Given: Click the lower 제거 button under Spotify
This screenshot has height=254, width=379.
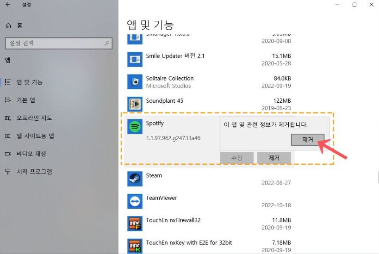Looking at the screenshot, I should 274,158.
